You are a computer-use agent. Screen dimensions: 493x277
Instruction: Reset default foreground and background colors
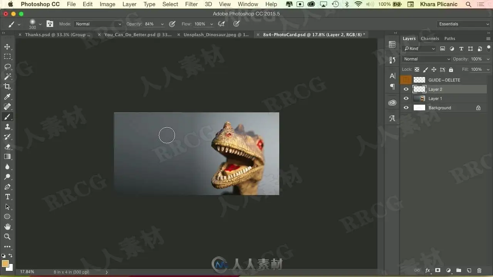pos(3,255)
